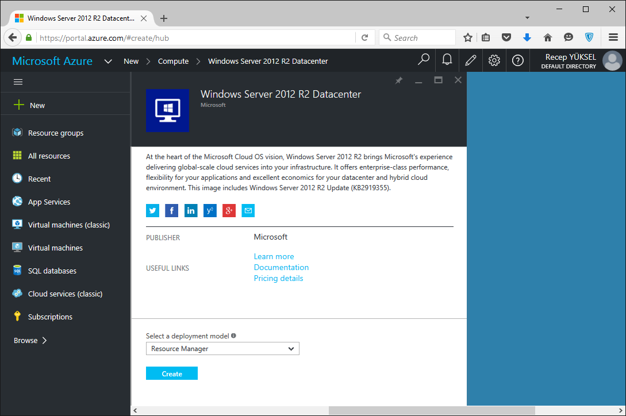This screenshot has height=416, width=626.
Task: Share on LinkedIn icon
Action: pos(191,210)
